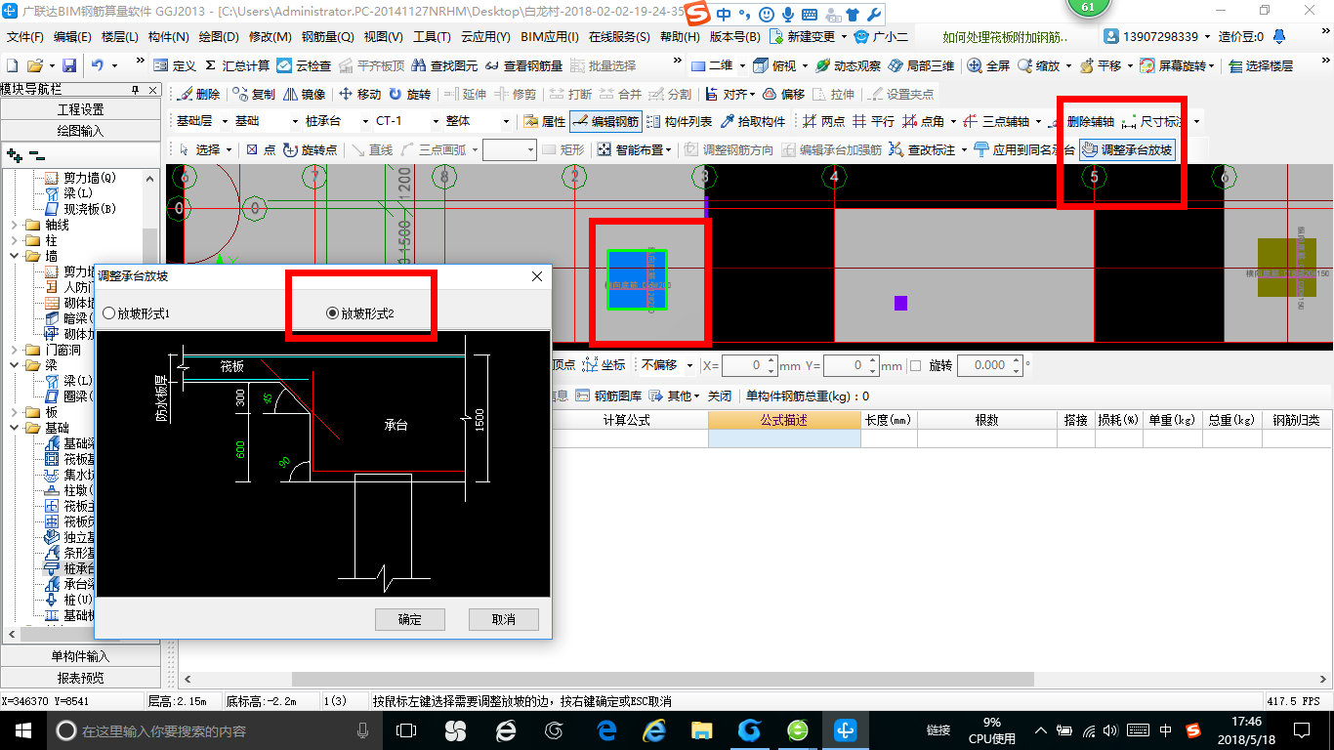Click the new file icon
Image resolution: width=1334 pixels, height=750 pixels.
pos(12,65)
